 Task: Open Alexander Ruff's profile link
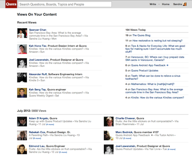pyautogui.click(x=38, y=74)
